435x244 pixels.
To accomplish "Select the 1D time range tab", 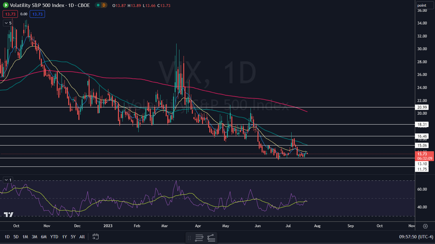I will (x=7, y=237).
